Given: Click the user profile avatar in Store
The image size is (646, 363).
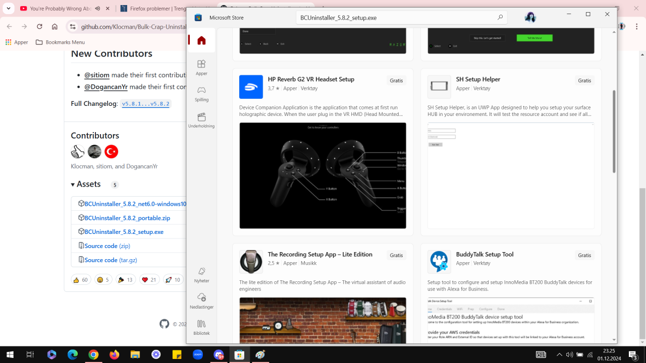Looking at the screenshot, I should (x=530, y=18).
